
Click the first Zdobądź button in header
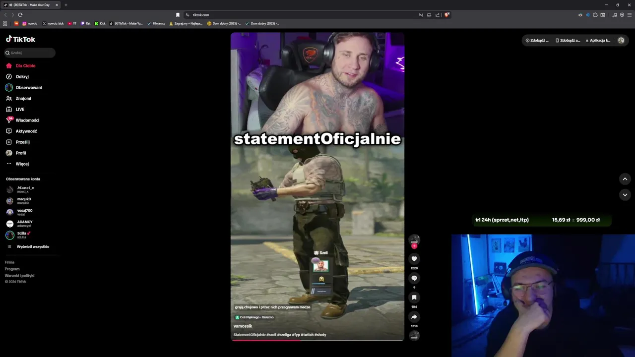537,40
